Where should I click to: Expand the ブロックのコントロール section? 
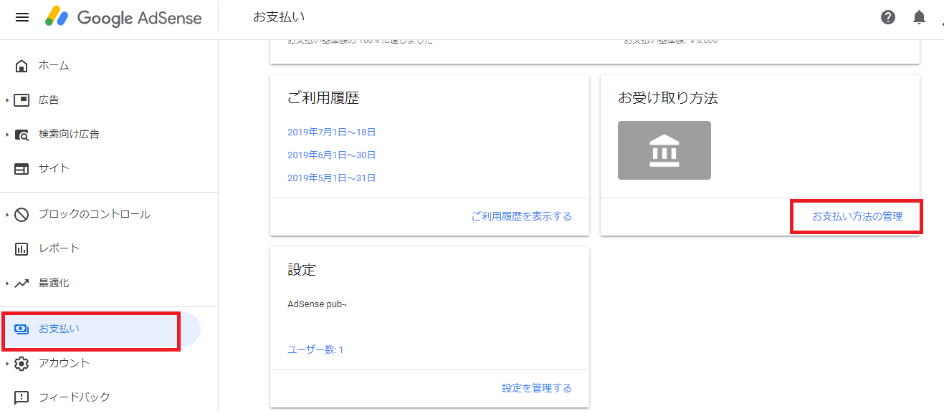click(x=7, y=215)
